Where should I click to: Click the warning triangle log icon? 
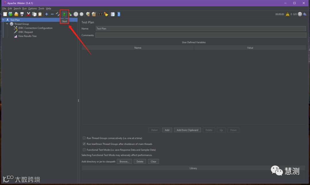pyautogui.click(x=287, y=14)
